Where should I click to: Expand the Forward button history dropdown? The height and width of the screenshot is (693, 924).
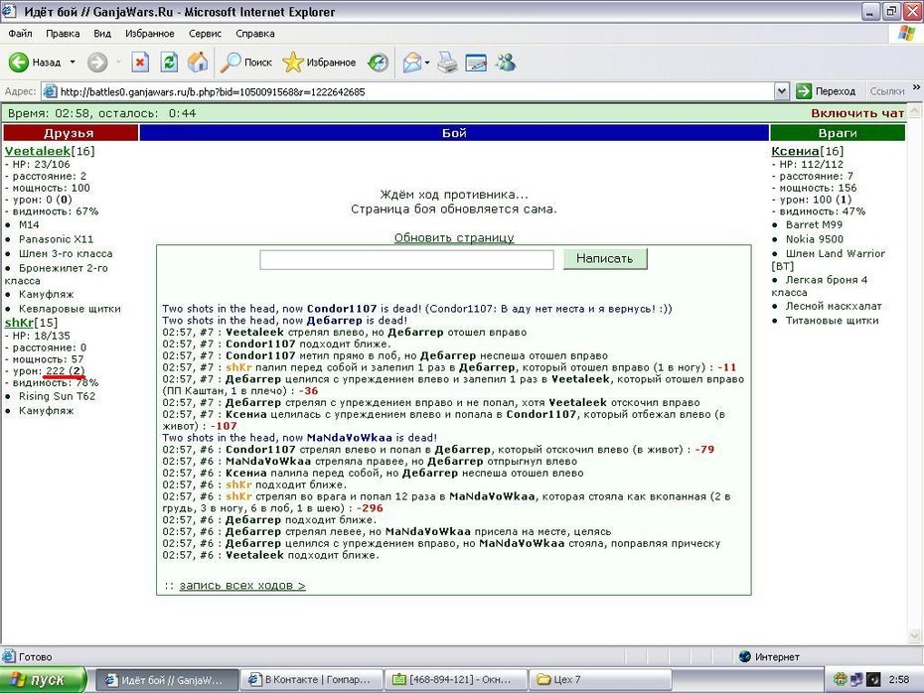[x=118, y=62]
